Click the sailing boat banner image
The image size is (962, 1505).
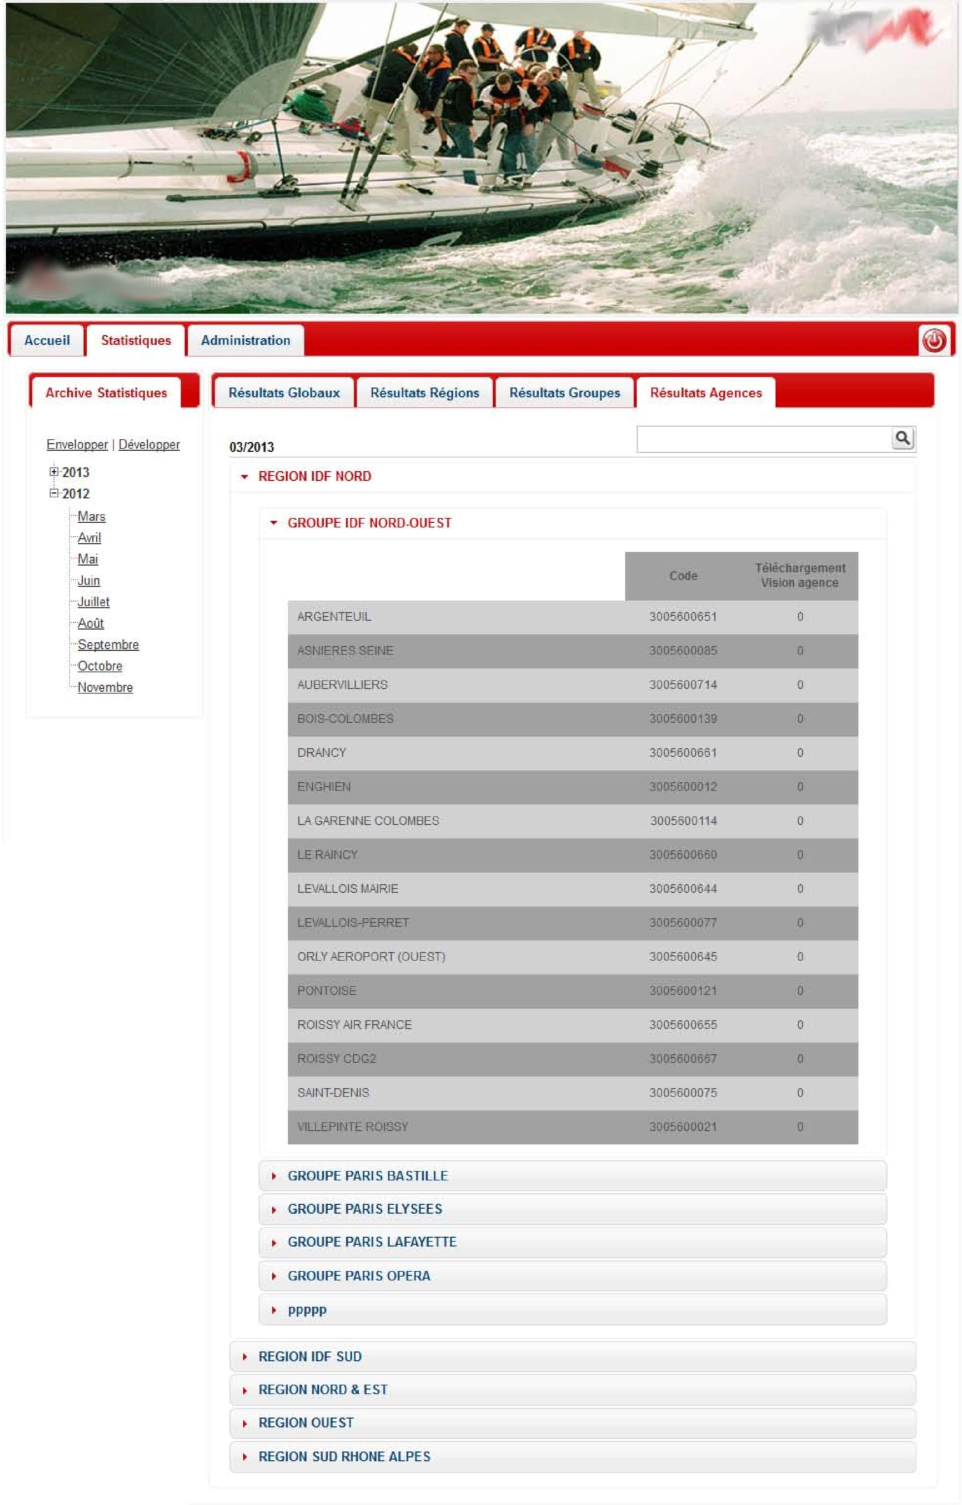(x=481, y=157)
